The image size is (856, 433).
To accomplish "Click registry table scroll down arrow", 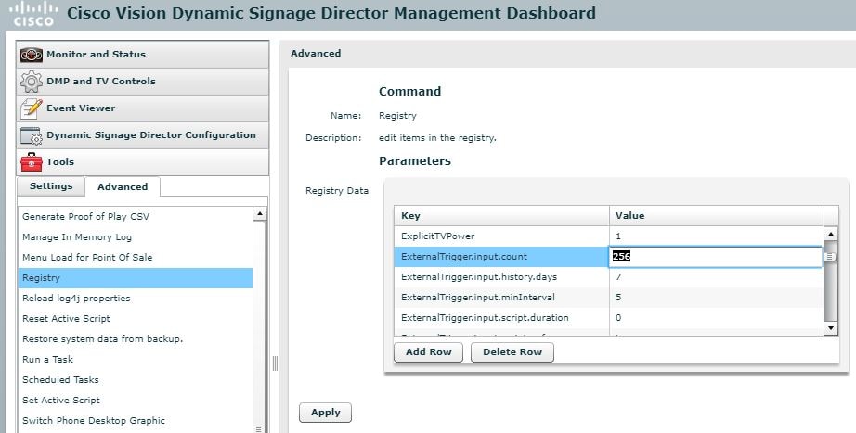I will tap(831, 328).
